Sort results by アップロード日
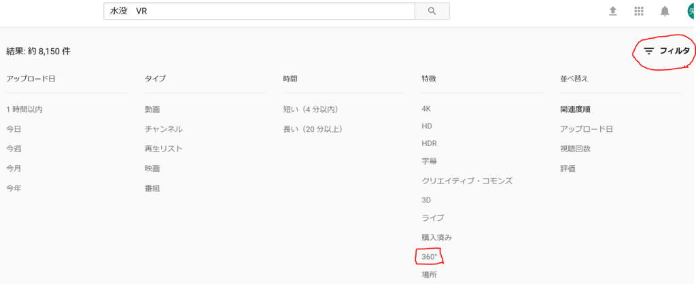The image size is (696, 284). coord(587,129)
